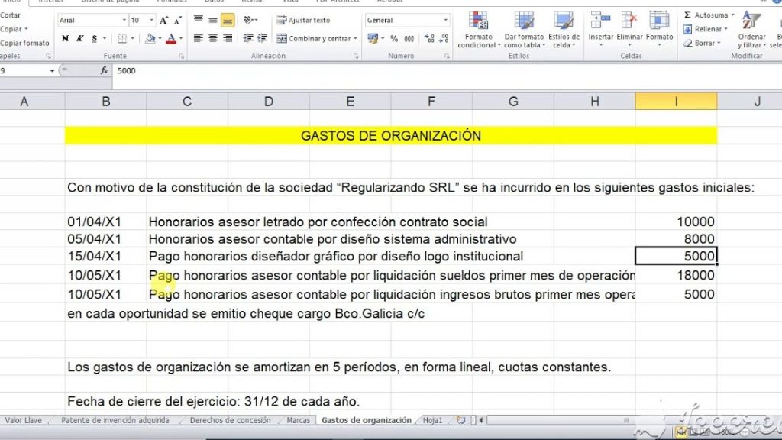This screenshot has width=782, height=440.
Task: Open the Derechos de concesión sheet tab
Action: pyautogui.click(x=230, y=420)
